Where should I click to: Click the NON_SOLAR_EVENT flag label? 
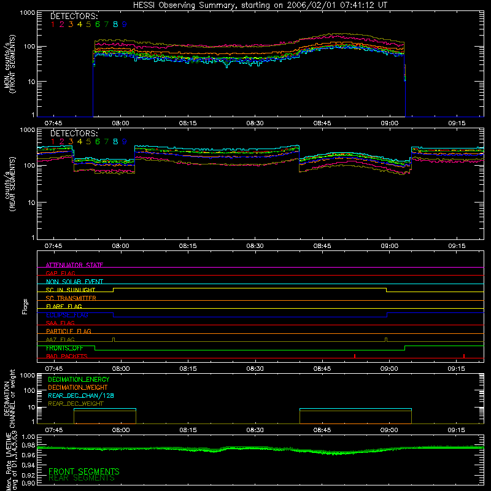click(x=74, y=282)
